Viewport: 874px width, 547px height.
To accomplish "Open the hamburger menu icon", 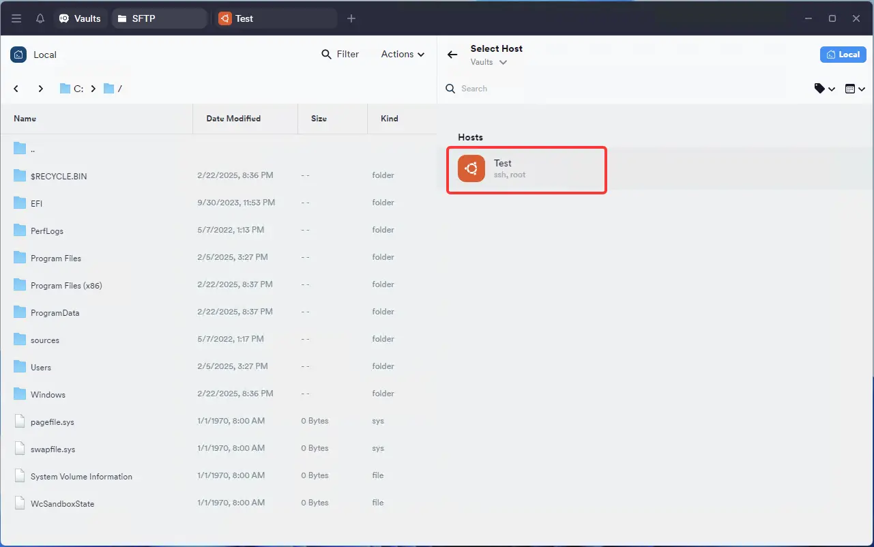I will coord(16,18).
